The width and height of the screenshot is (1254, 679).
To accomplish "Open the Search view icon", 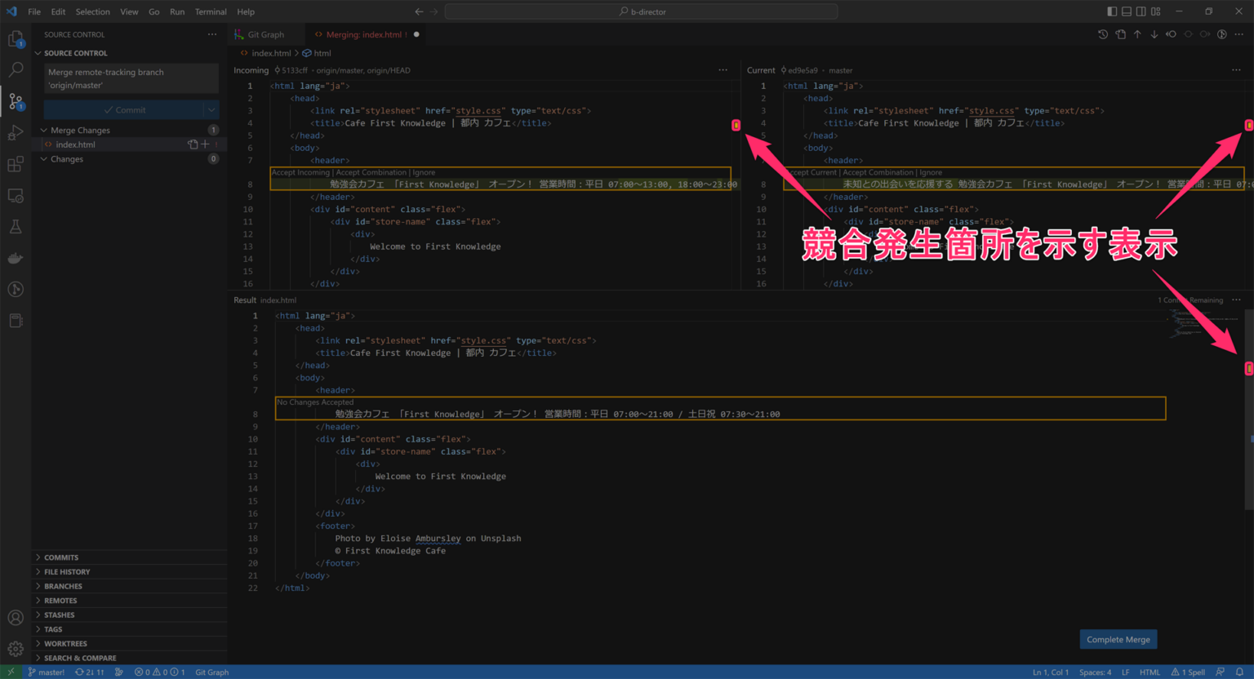I will [16, 70].
